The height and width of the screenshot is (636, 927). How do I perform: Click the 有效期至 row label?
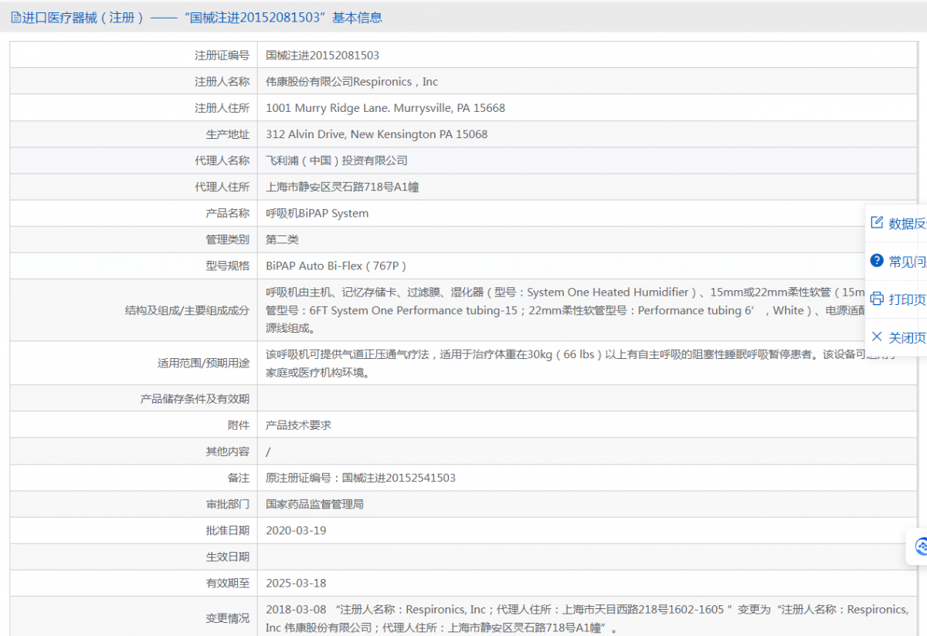click(x=228, y=583)
